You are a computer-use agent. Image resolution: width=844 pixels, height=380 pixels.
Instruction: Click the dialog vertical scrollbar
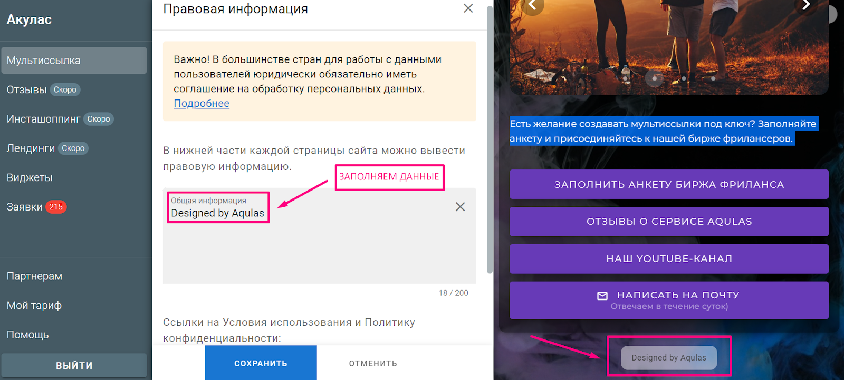coord(490,139)
